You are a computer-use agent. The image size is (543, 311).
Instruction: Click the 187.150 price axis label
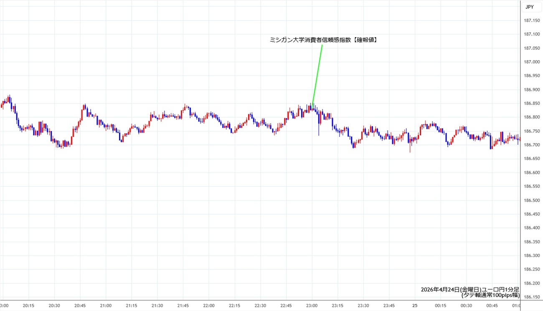coord(532,20)
